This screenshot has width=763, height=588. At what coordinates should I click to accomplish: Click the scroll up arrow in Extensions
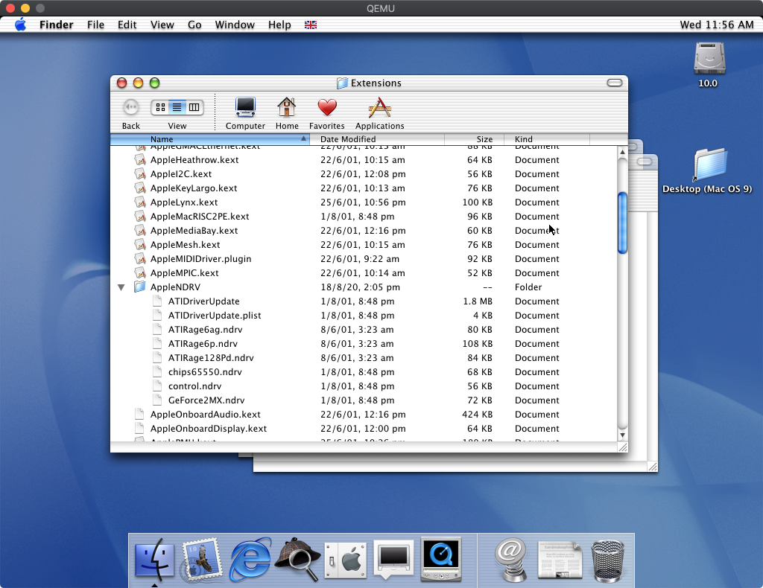click(622, 152)
